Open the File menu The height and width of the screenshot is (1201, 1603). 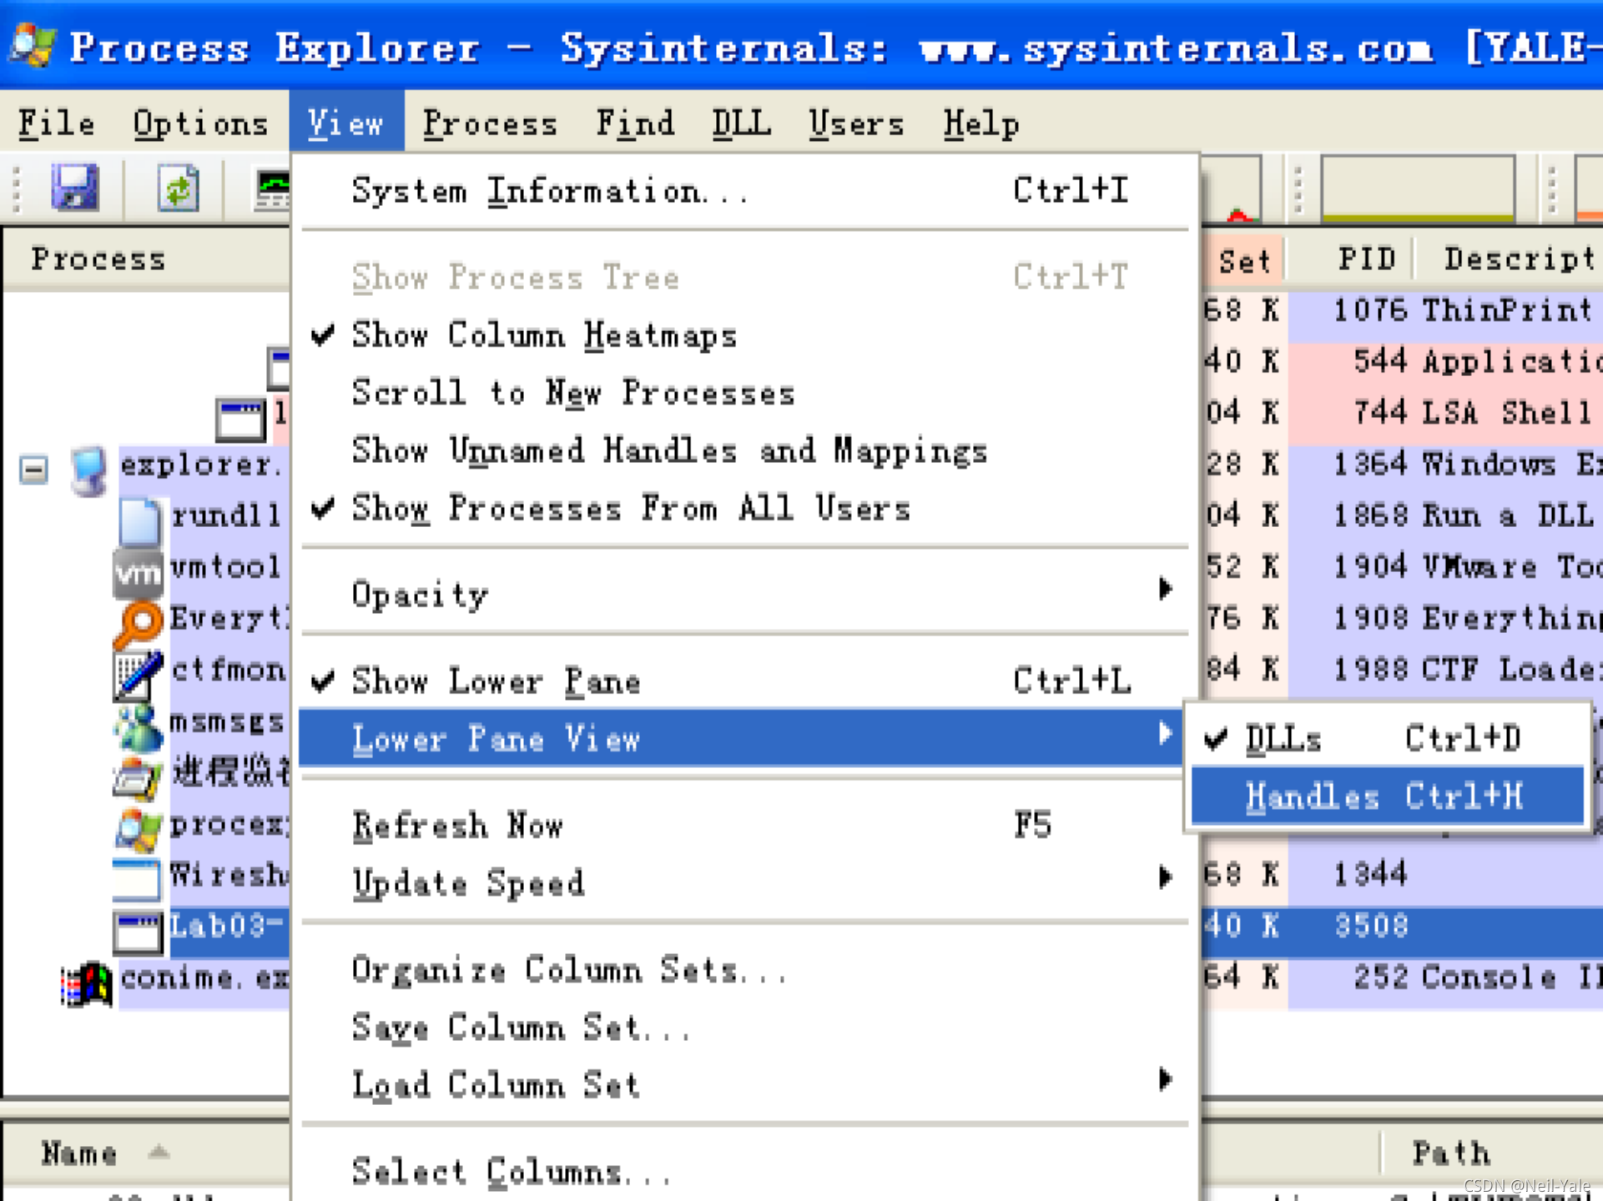[56, 123]
